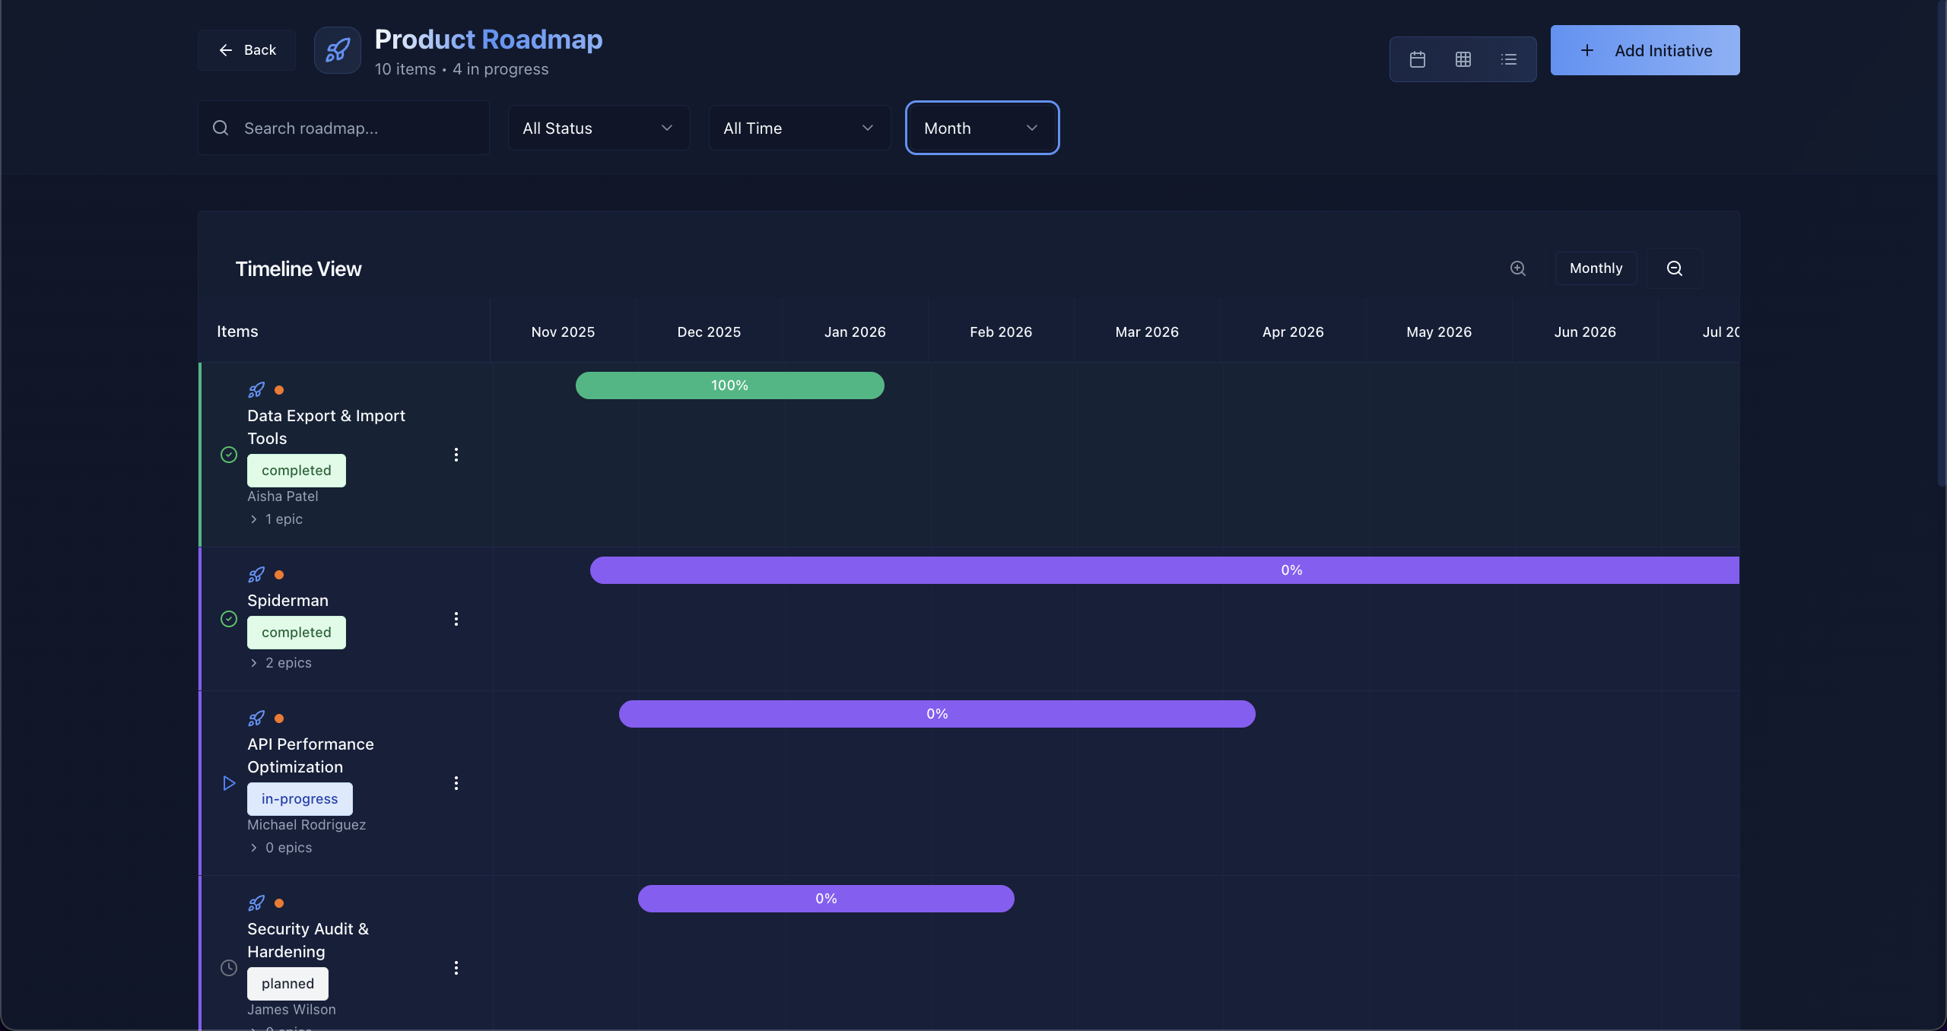The height and width of the screenshot is (1031, 1947).
Task: Switch to calendar timeline view icon
Action: 1417,59
